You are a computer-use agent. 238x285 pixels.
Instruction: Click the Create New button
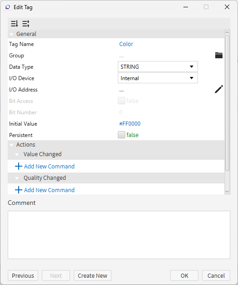click(92, 275)
